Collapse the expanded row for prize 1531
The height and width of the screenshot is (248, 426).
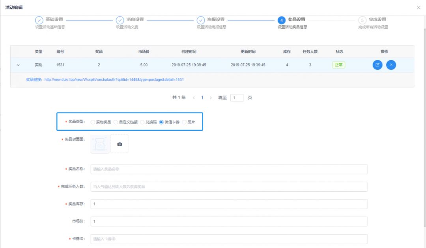coord(18,65)
